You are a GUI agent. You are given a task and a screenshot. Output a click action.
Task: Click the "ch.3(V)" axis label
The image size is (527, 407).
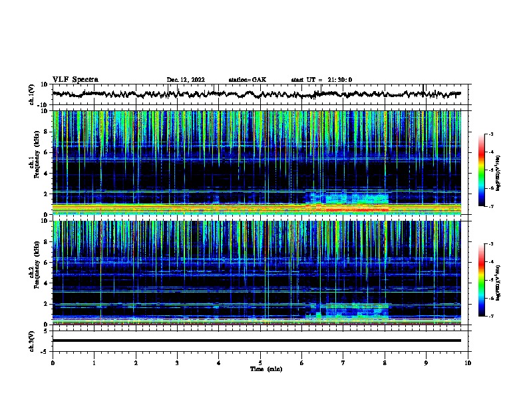tap(31, 341)
